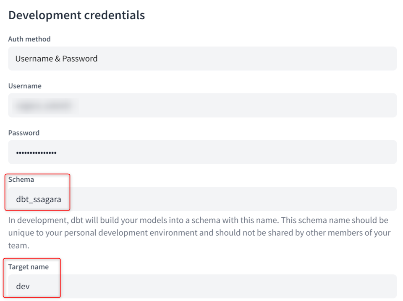The width and height of the screenshot is (403, 301).
Task: Click the masked password dots
Action: click(36, 152)
